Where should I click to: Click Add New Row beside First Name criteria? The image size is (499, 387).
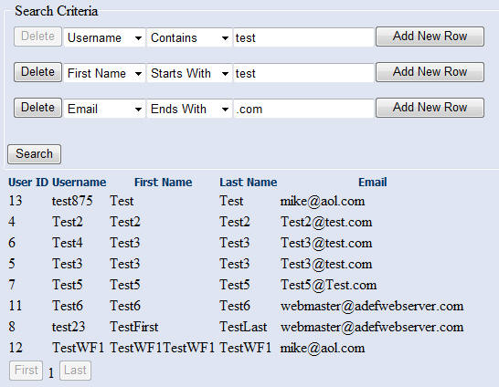point(430,72)
